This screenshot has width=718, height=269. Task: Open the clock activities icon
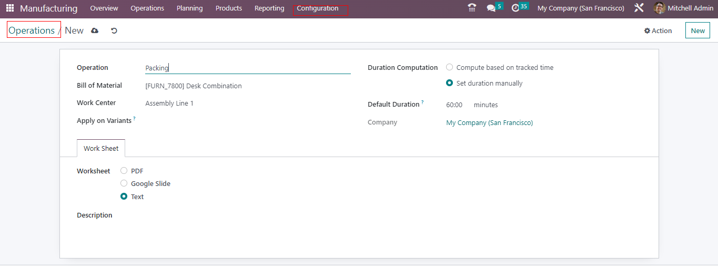515,8
